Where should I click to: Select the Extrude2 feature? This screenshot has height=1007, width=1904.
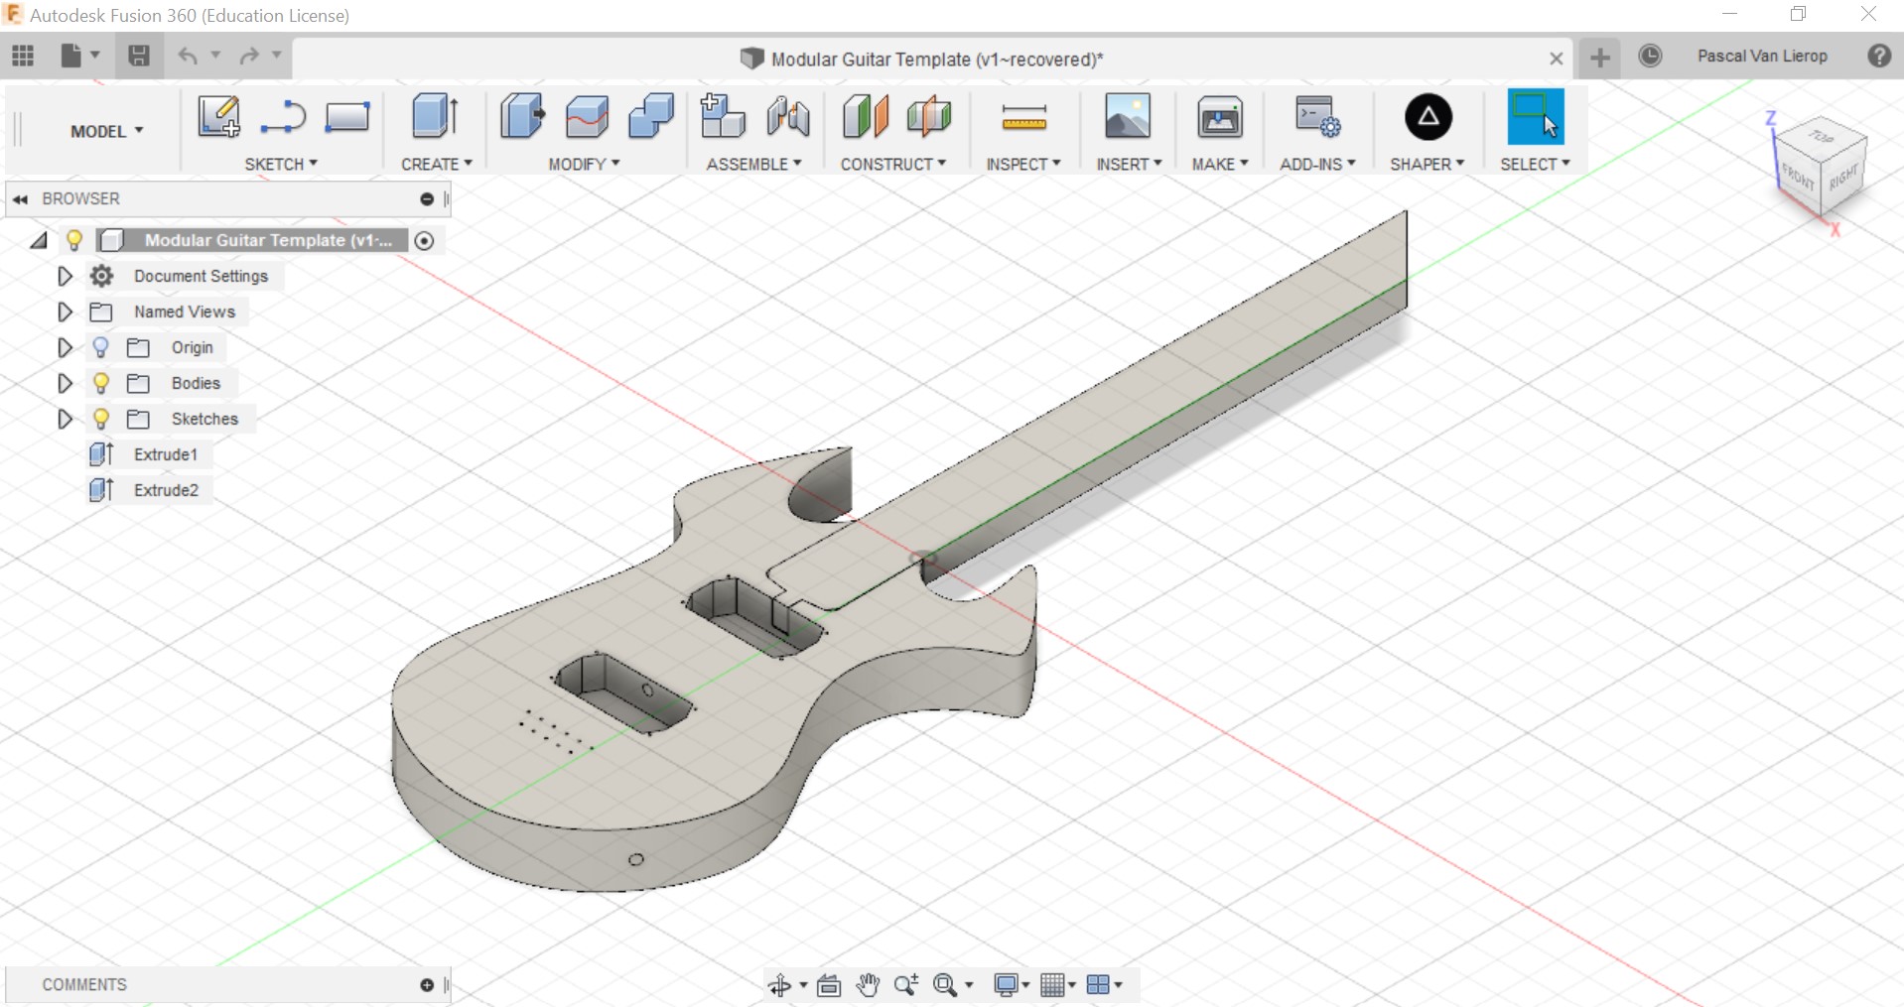point(166,490)
